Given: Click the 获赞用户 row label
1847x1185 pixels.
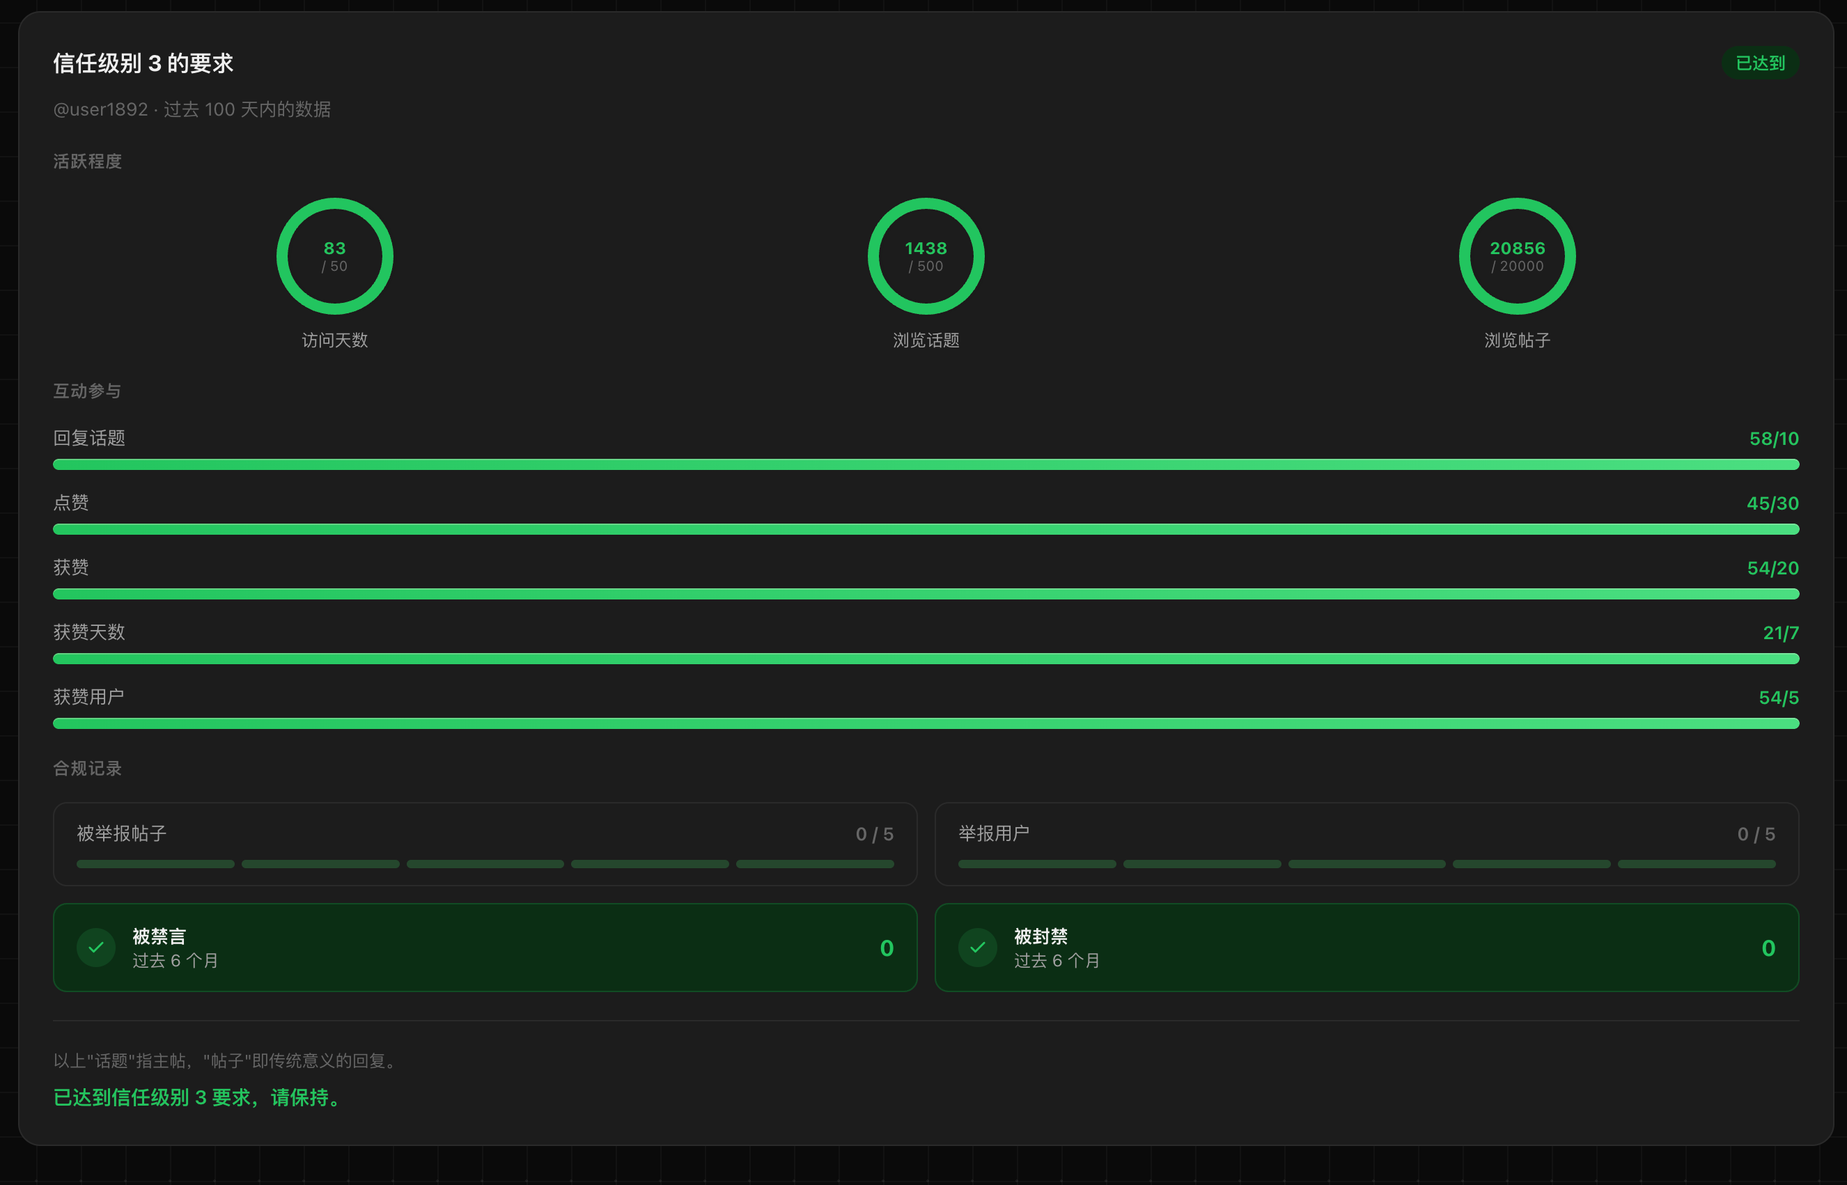Looking at the screenshot, I should (89, 696).
